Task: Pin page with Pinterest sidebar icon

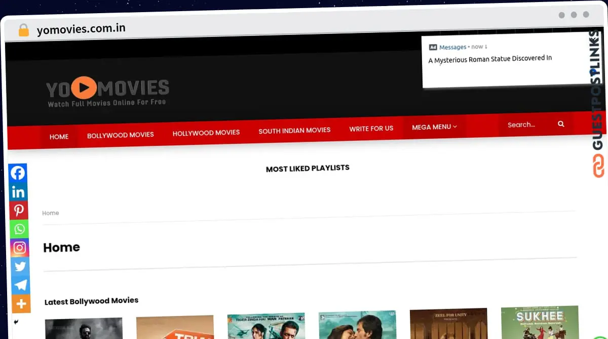Action: 19,210
